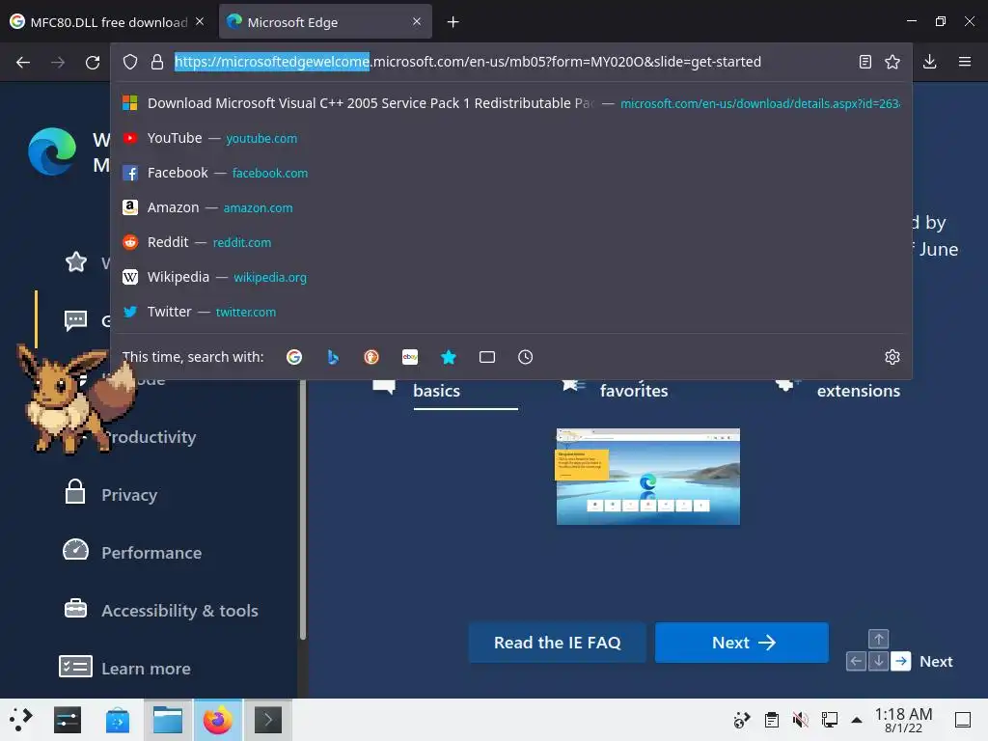The height and width of the screenshot is (741, 988).
Task: Open the Performance section in sidebar
Action: (x=151, y=553)
